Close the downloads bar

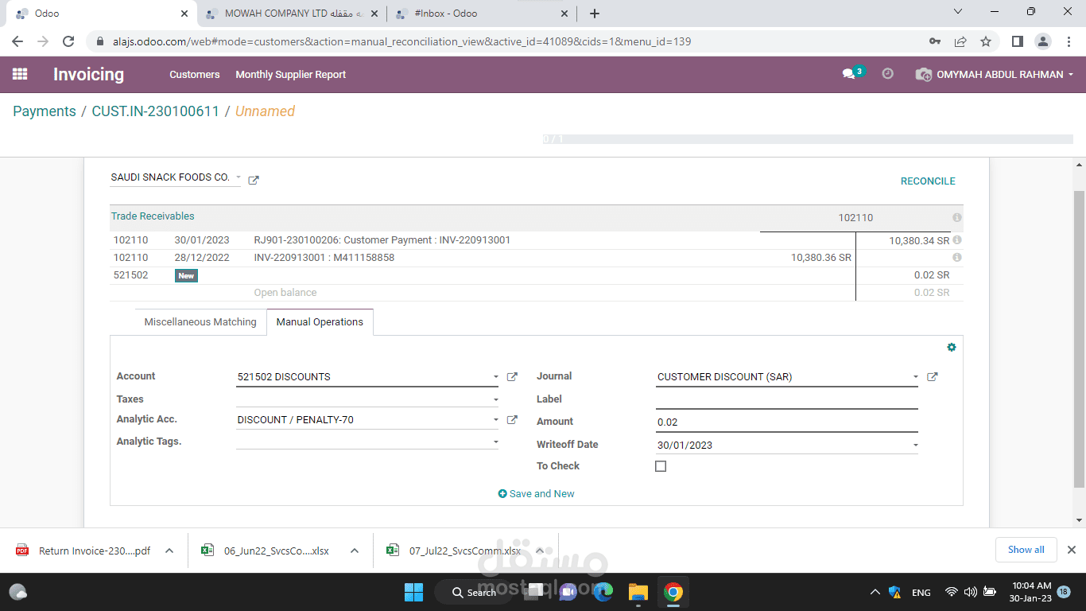[x=1071, y=550]
